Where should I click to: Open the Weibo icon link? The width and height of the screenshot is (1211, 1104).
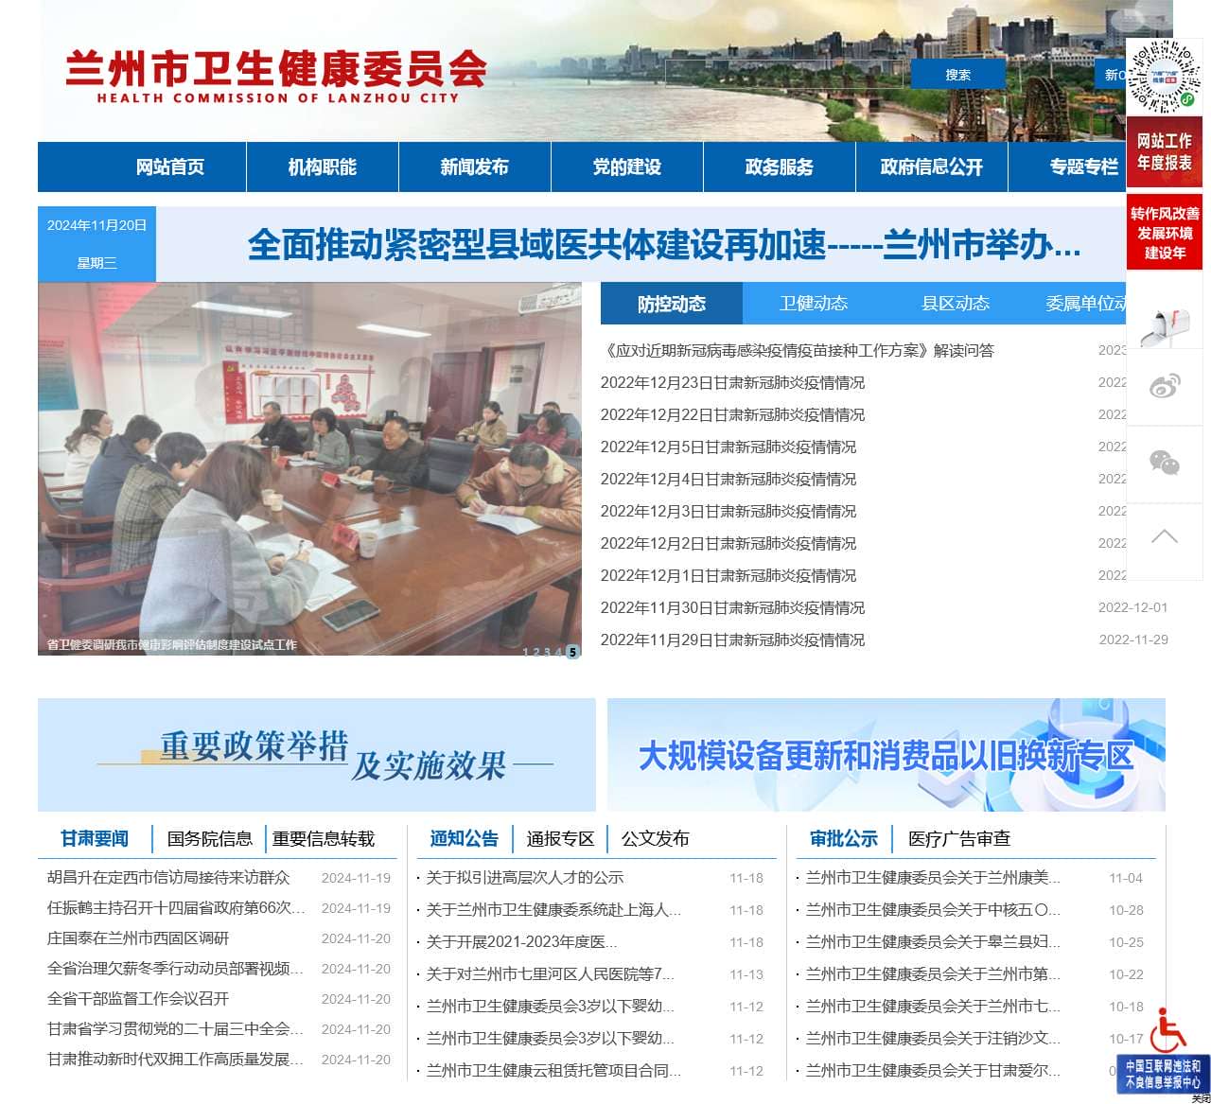click(1164, 386)
